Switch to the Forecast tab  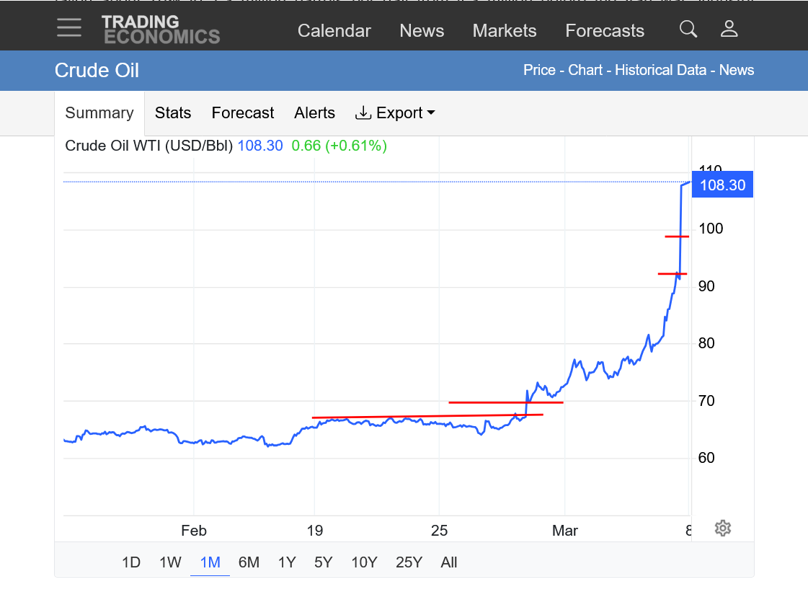pyautogui.click(x=243, y=113)
